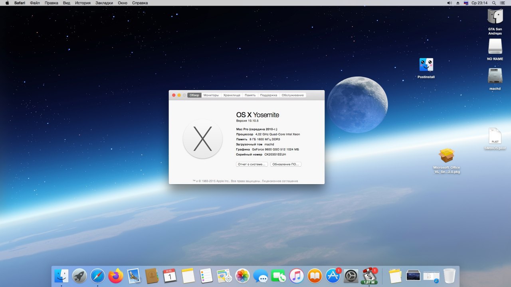The image size is (511, 287).
Task: Close the About This Mac window
Action: pos(174,95)
